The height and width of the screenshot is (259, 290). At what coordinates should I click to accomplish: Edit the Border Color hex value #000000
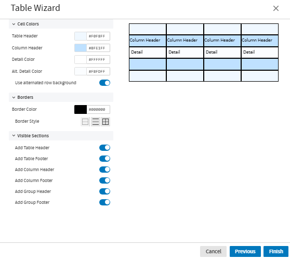[98, 109]
